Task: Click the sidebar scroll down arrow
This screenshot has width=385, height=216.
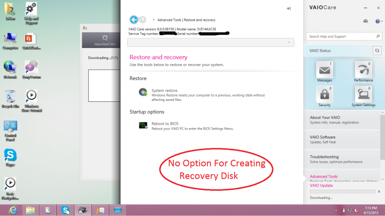Action: [382, 179]
